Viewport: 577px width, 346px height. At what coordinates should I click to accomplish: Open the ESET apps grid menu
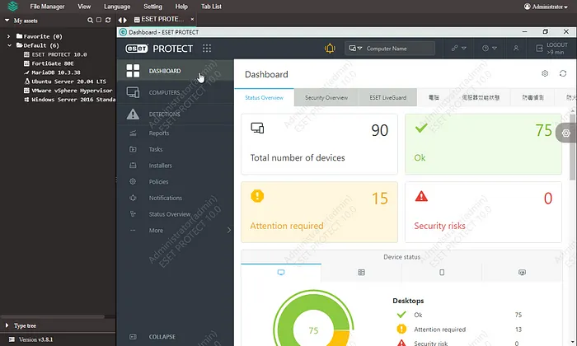(x=207, y=48)
